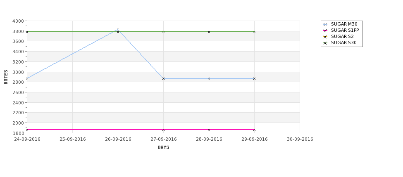Select SUGAR M30 peak point on 26-09-2016
The image size is (403, 177).
tap(118, 30)
